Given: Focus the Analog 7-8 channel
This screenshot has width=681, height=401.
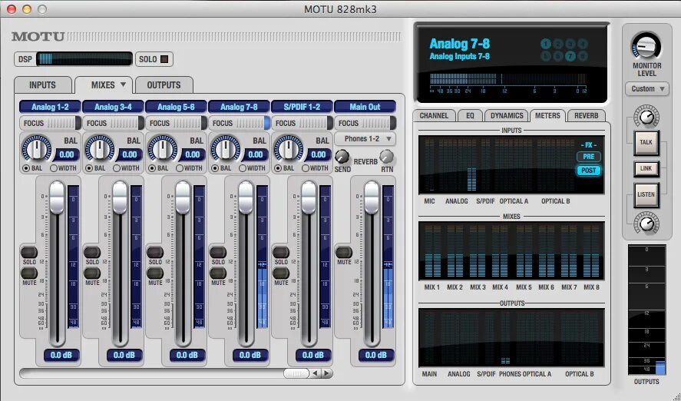Looking at the screenshot, I should click(x=239, y=123).
